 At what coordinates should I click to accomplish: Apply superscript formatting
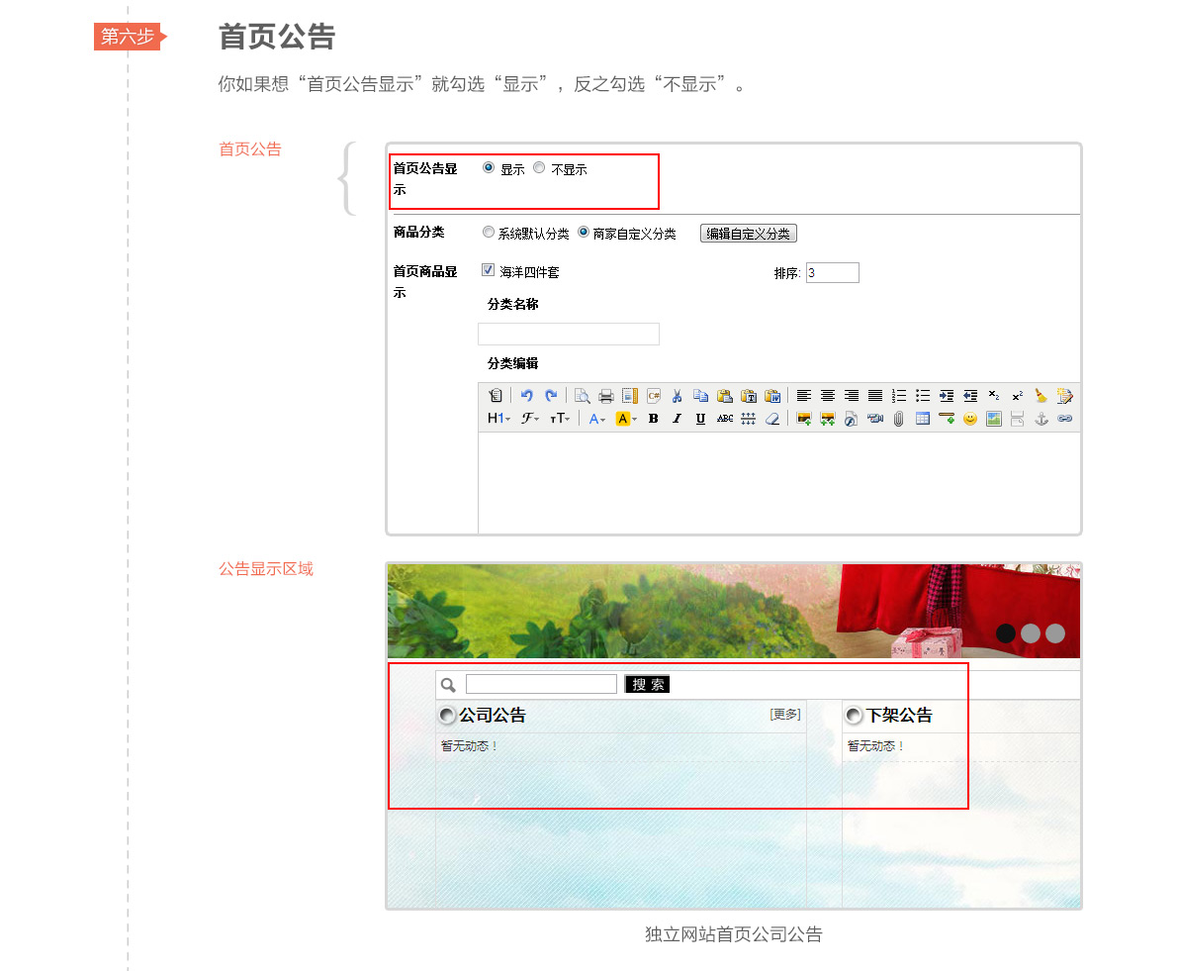click(1018, 396)
